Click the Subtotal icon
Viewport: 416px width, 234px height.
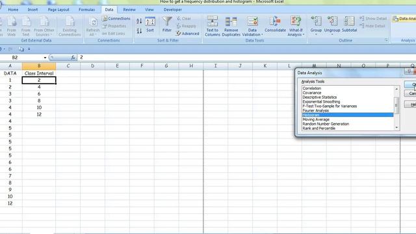tap(349, 25)
